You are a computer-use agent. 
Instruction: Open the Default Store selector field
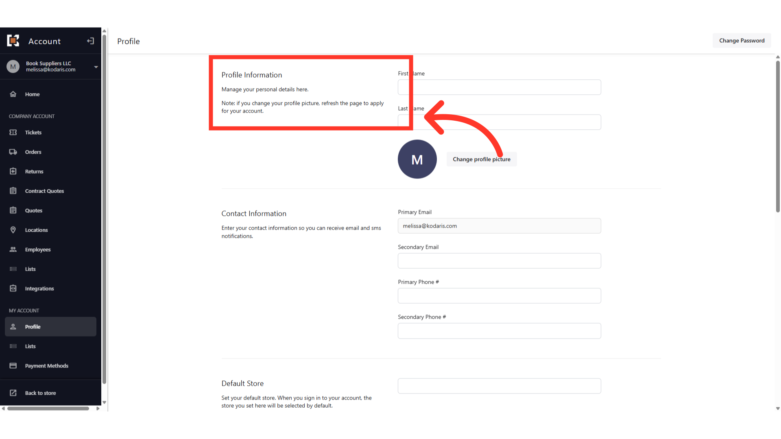coord(499,386)
